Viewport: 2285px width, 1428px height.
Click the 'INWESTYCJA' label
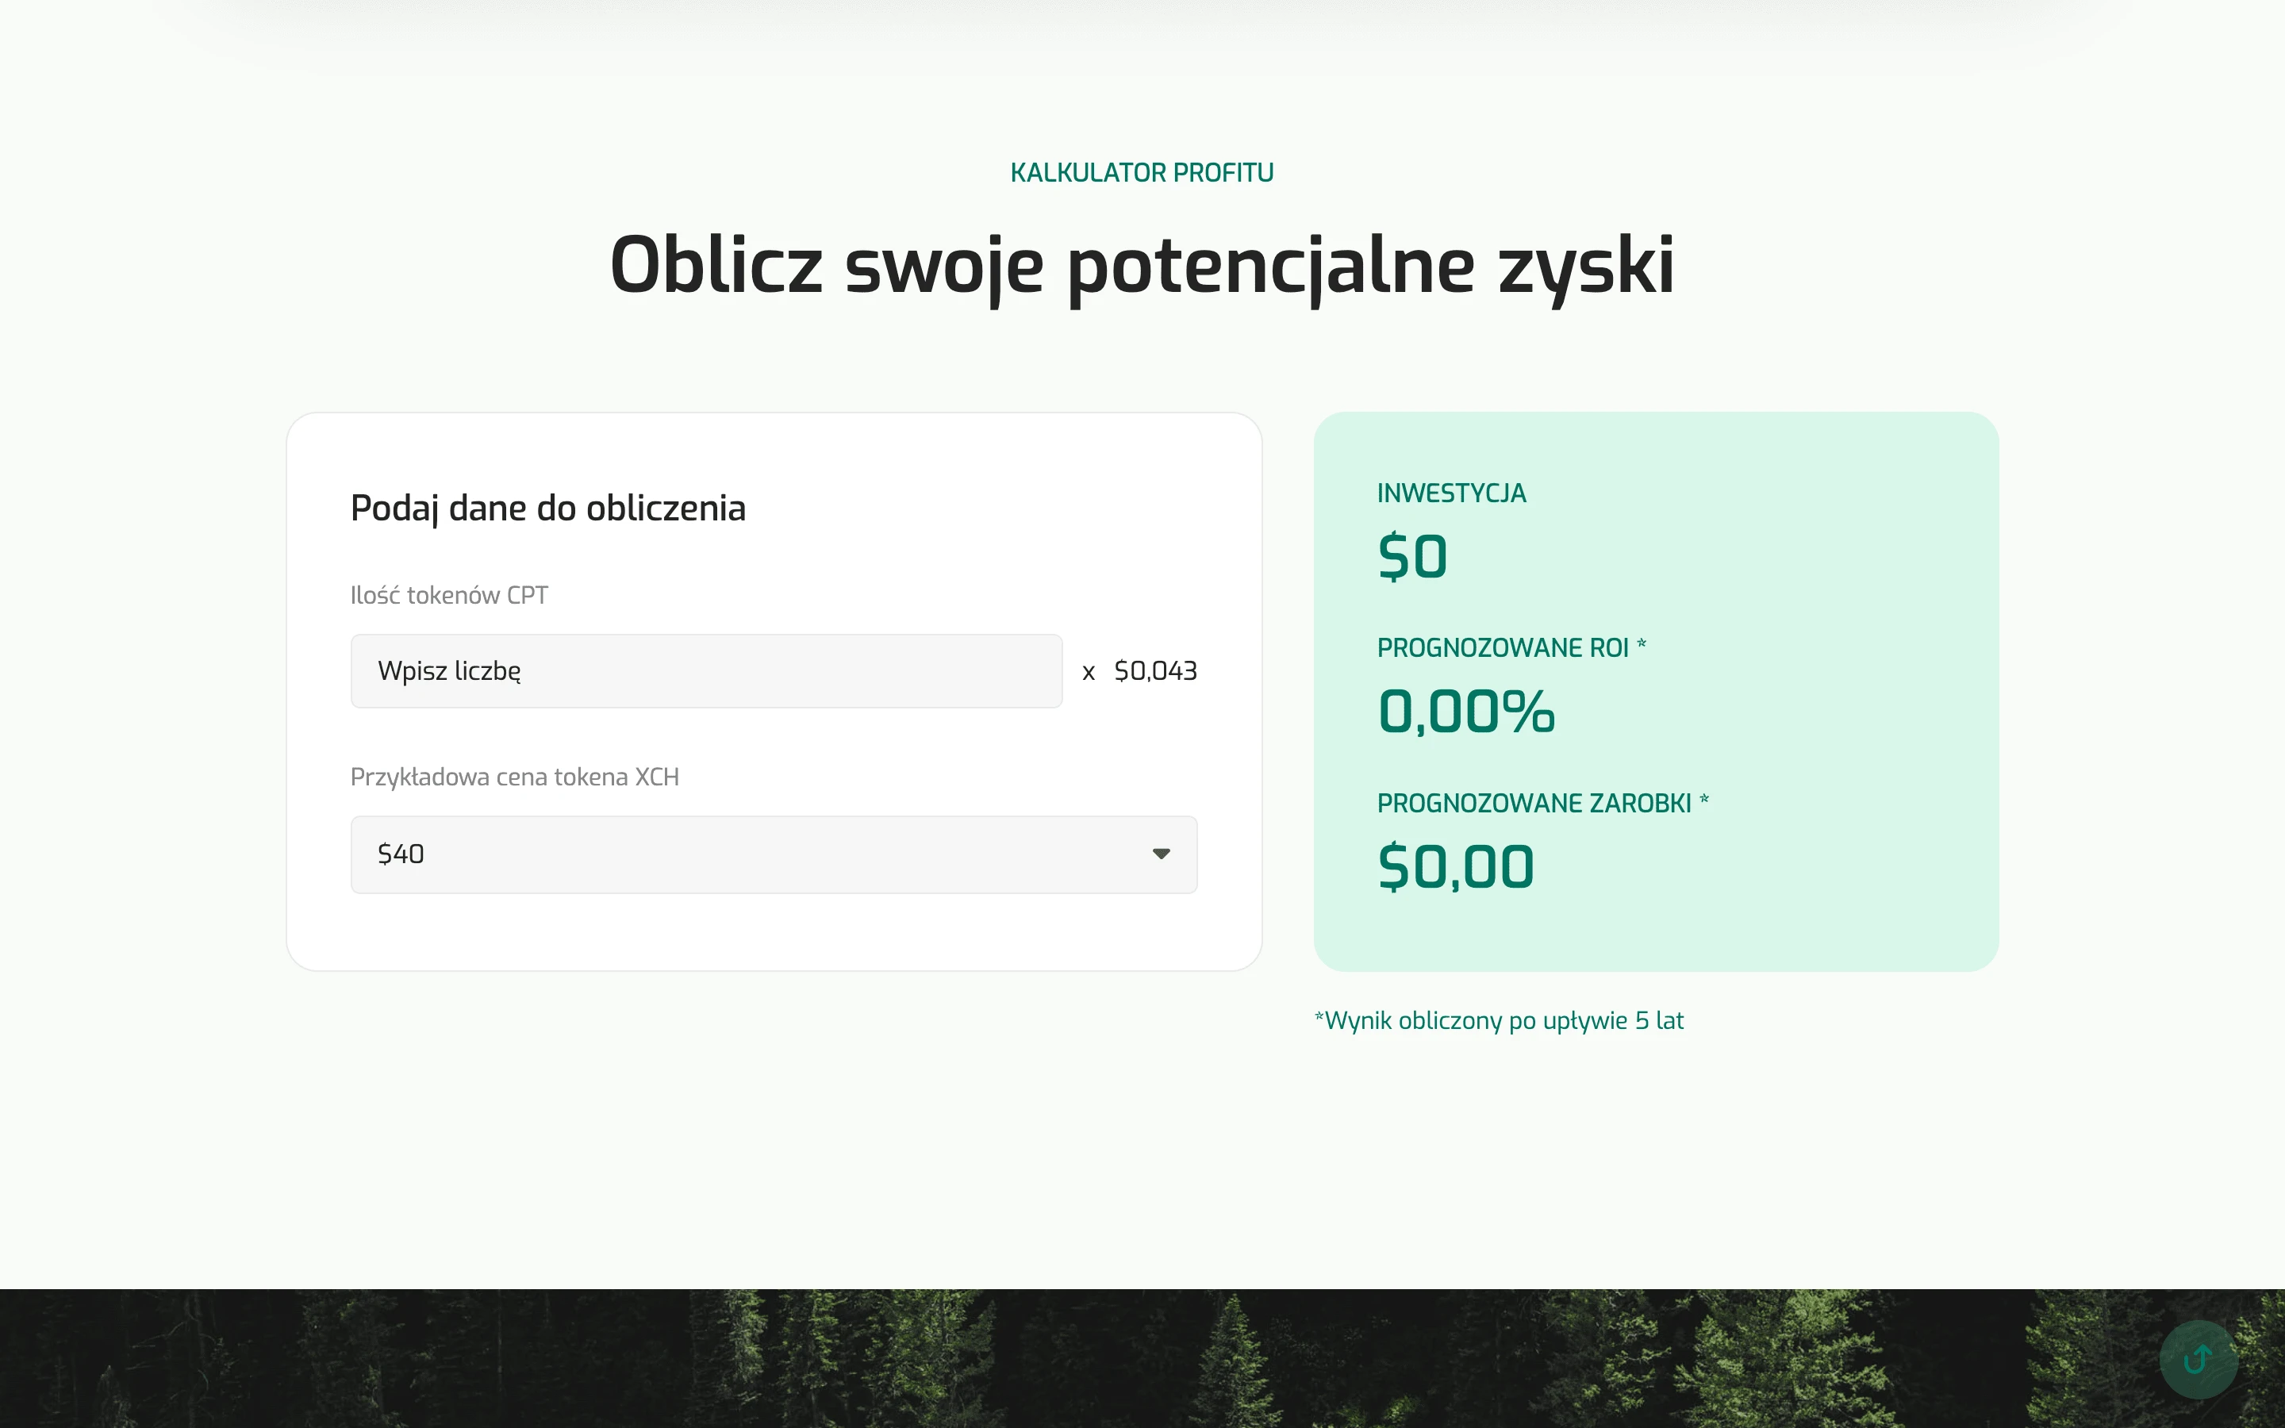click(1451, 493)
